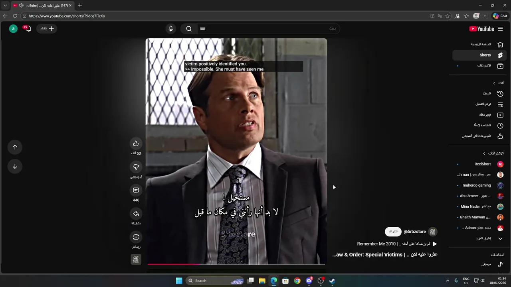Open the @5rbzstore channel avatar
The width and height of the screenshot is (511, 287).
(433, 232)
